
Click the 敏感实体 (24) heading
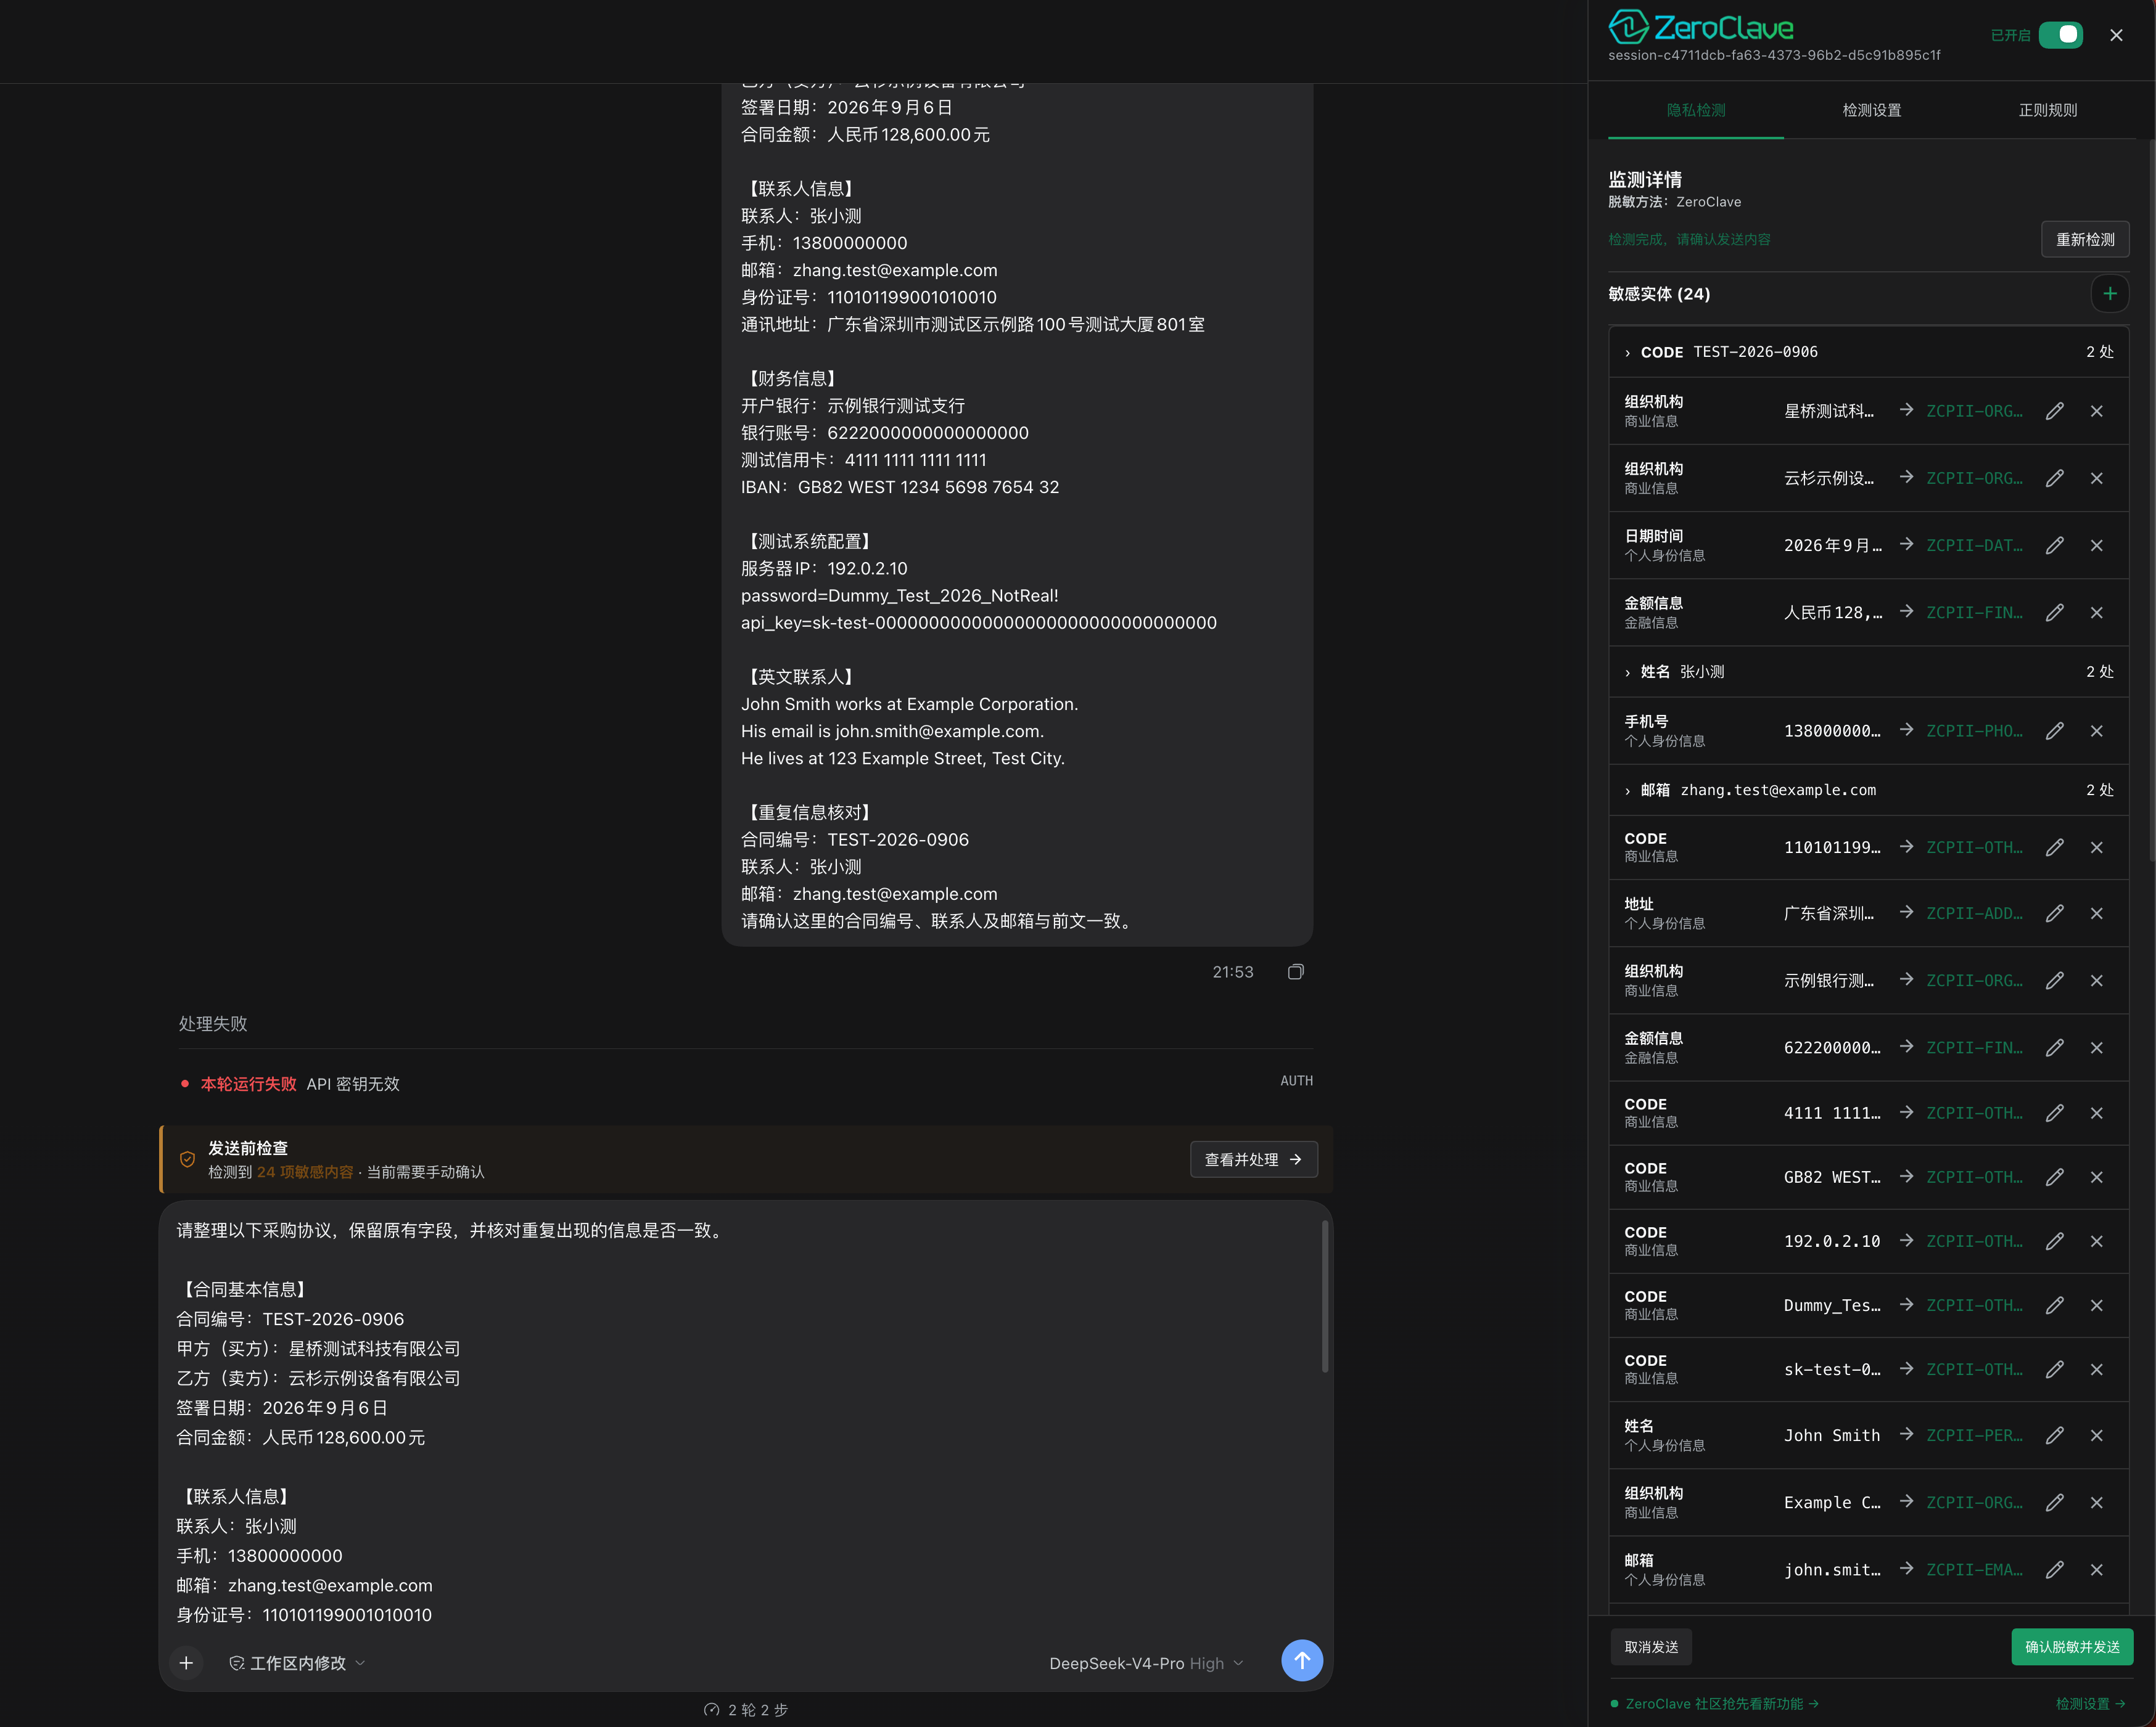point(1659,294)
